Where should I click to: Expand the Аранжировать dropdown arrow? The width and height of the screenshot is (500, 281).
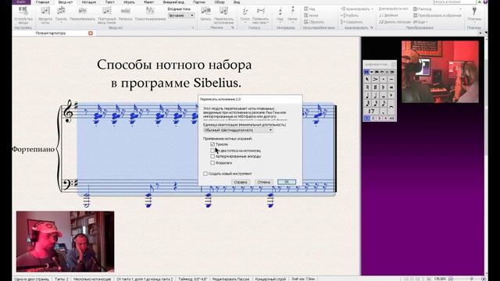point(372,9)
